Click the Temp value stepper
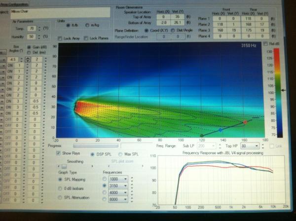Image resolution: width=296 pixels, height=221 pixels. click(x=39, y=29)
